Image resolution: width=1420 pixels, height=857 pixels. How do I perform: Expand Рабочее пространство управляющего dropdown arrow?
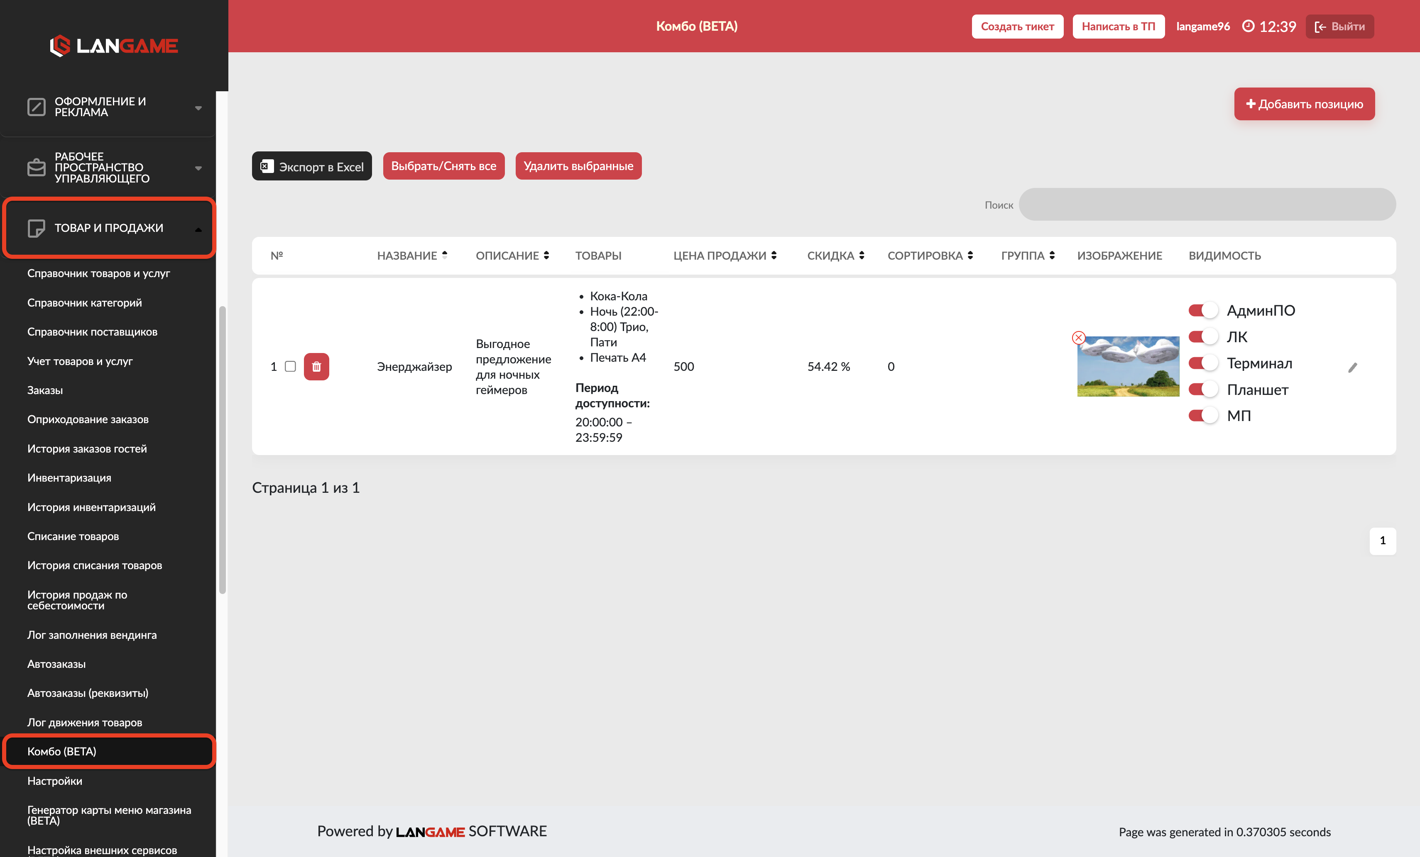[198, 168]
